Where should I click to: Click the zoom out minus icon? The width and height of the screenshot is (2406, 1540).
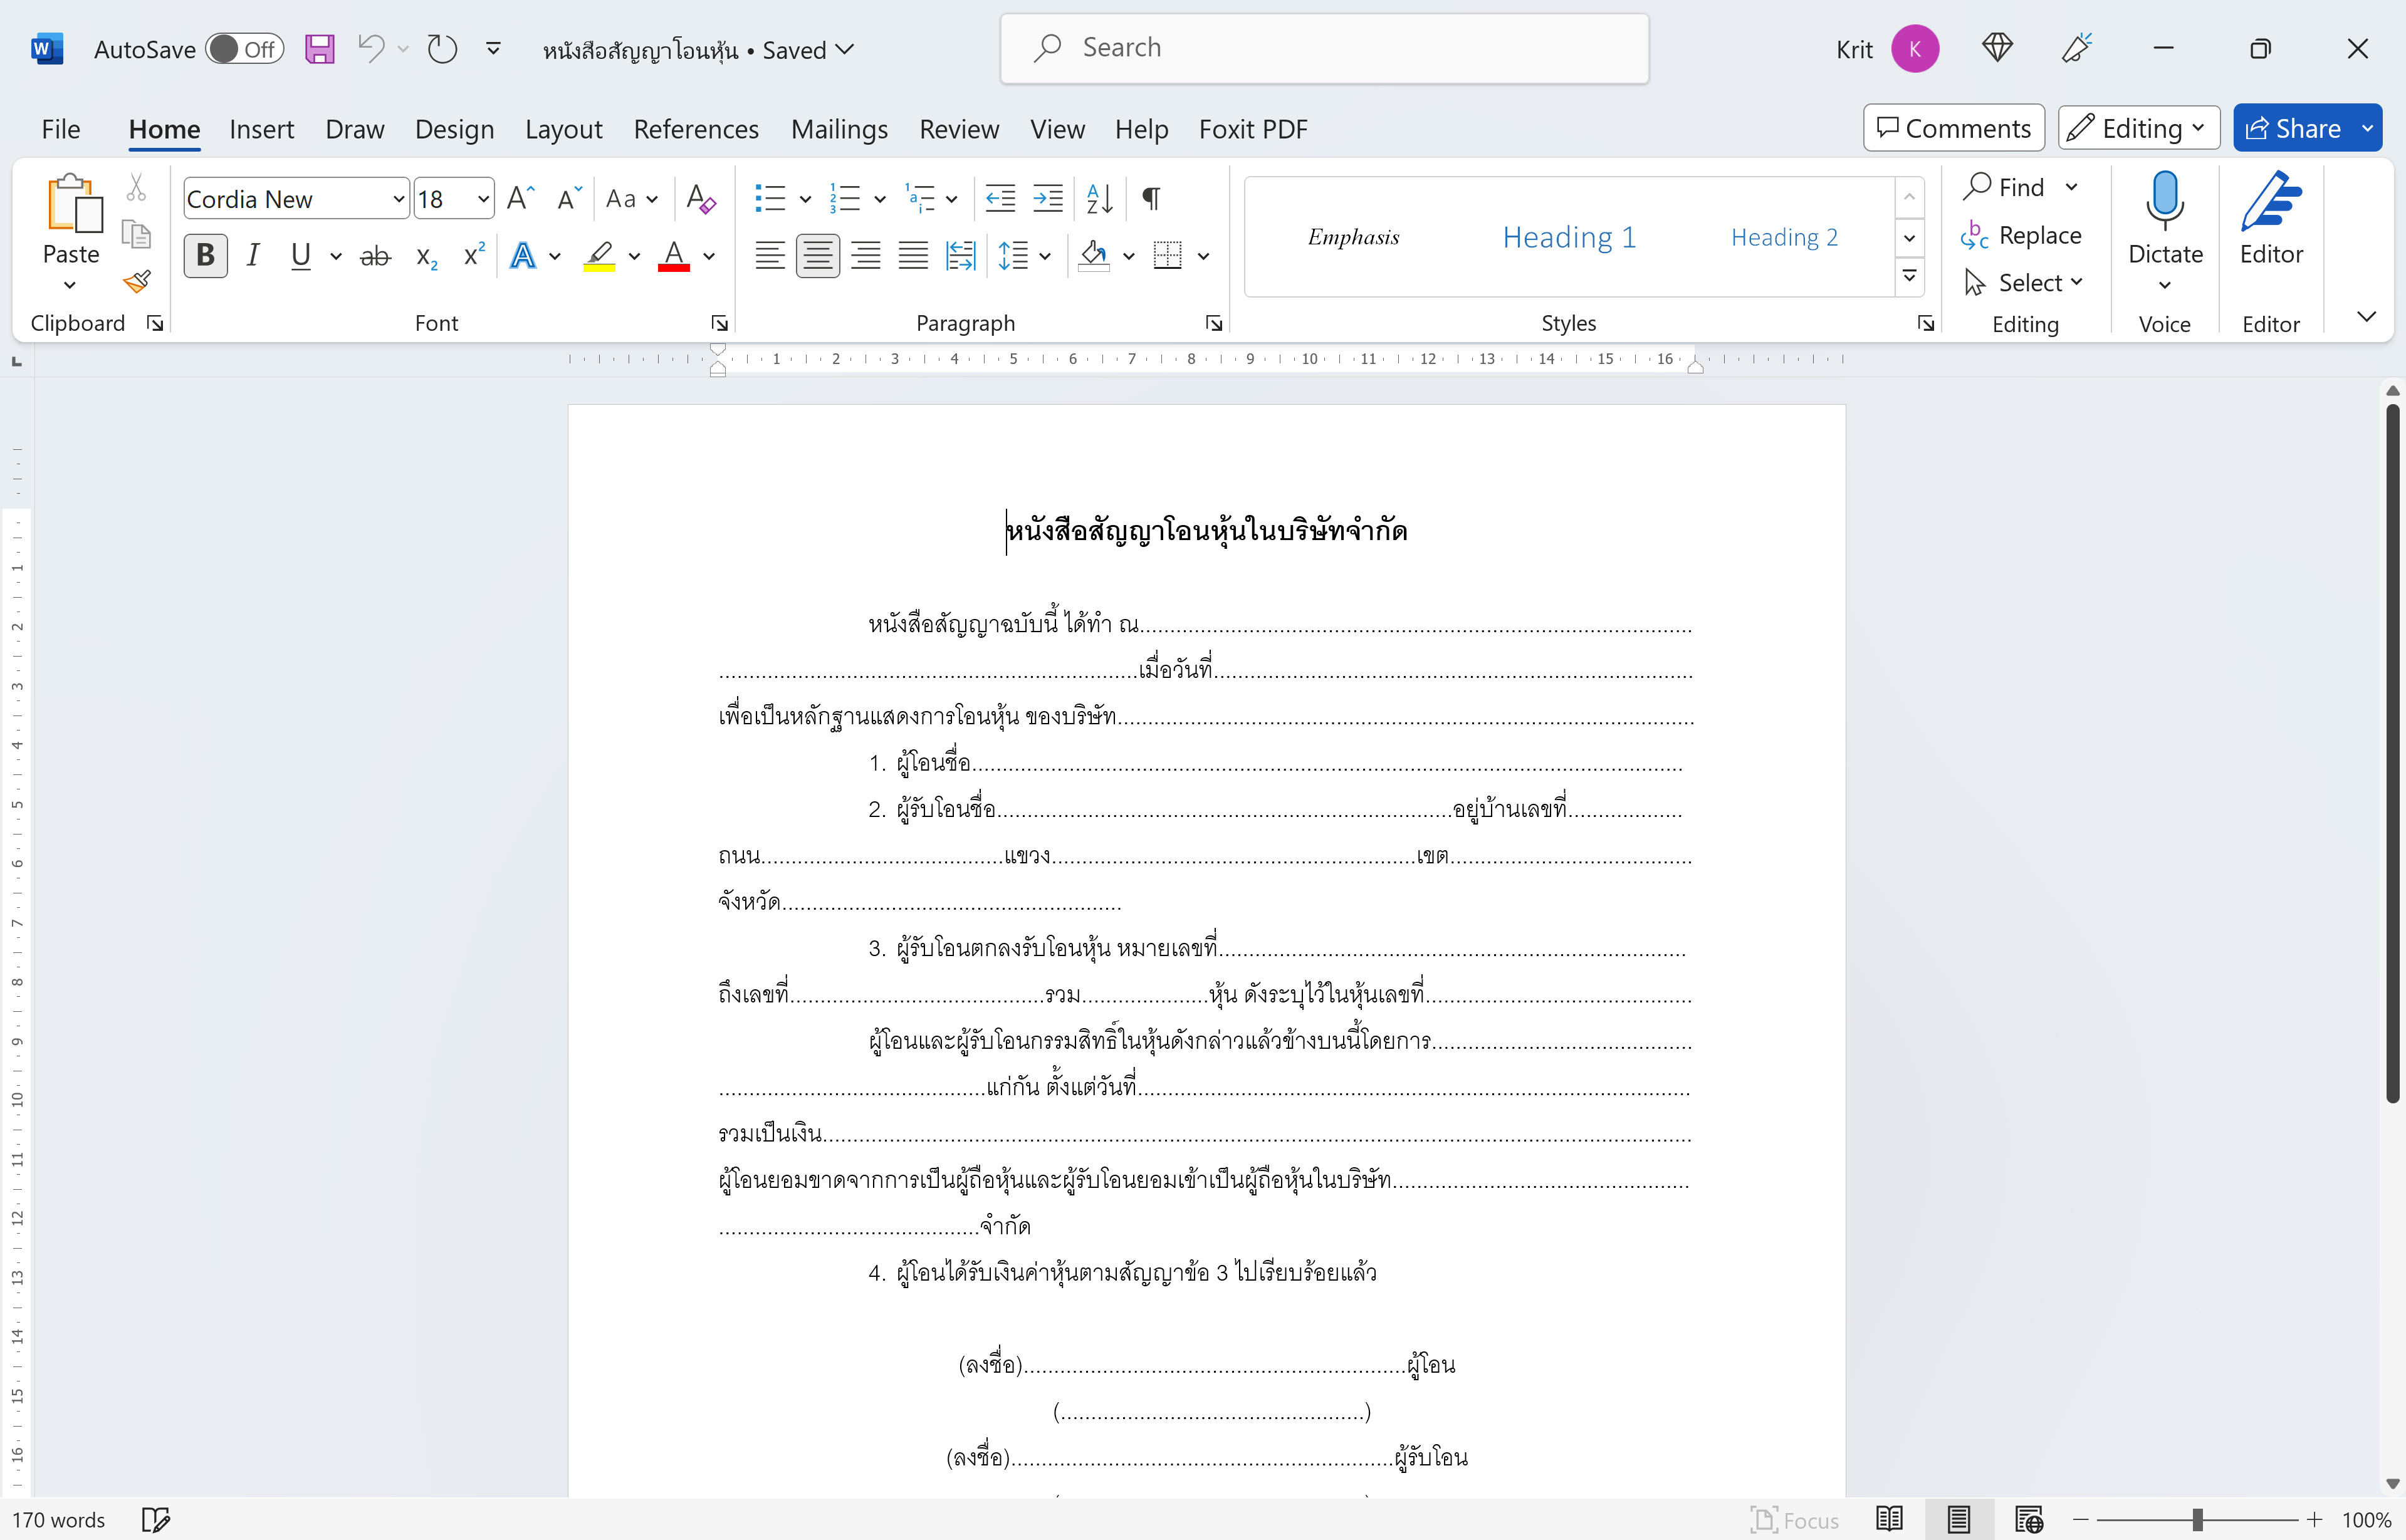(x=2081, y=1520)
